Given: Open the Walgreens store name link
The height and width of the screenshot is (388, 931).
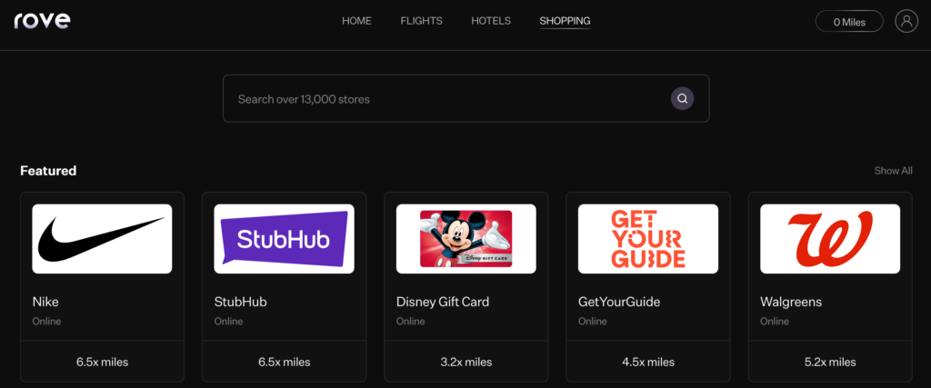Looking at the screenshot, I should click(x=792, y=302).
